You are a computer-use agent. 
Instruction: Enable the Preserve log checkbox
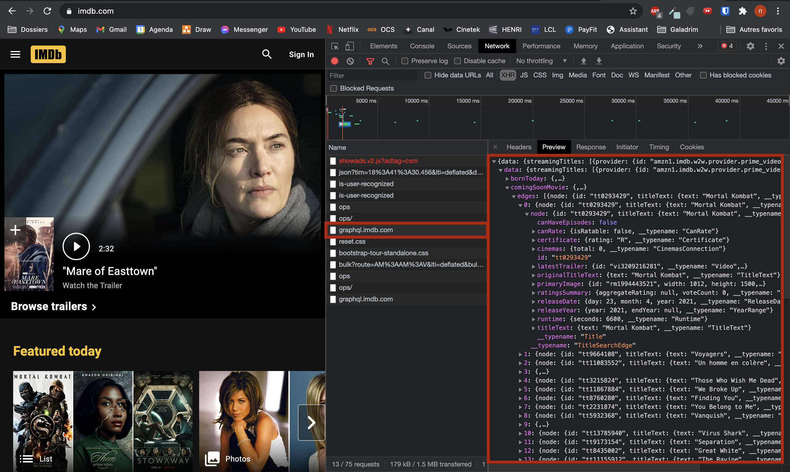(x=405, y=61)
